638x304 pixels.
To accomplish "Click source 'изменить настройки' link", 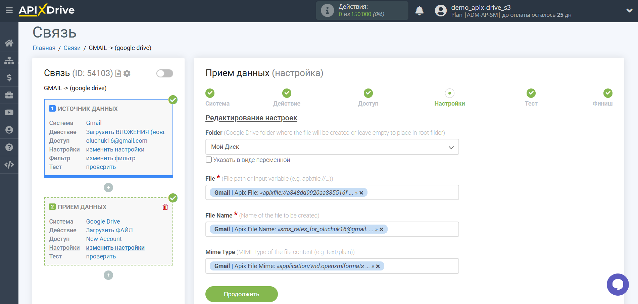I will point(115,149).
